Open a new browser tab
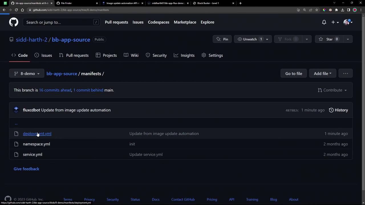Image resolution: width=365 pixels, height=205 pixels. (240, 3)
